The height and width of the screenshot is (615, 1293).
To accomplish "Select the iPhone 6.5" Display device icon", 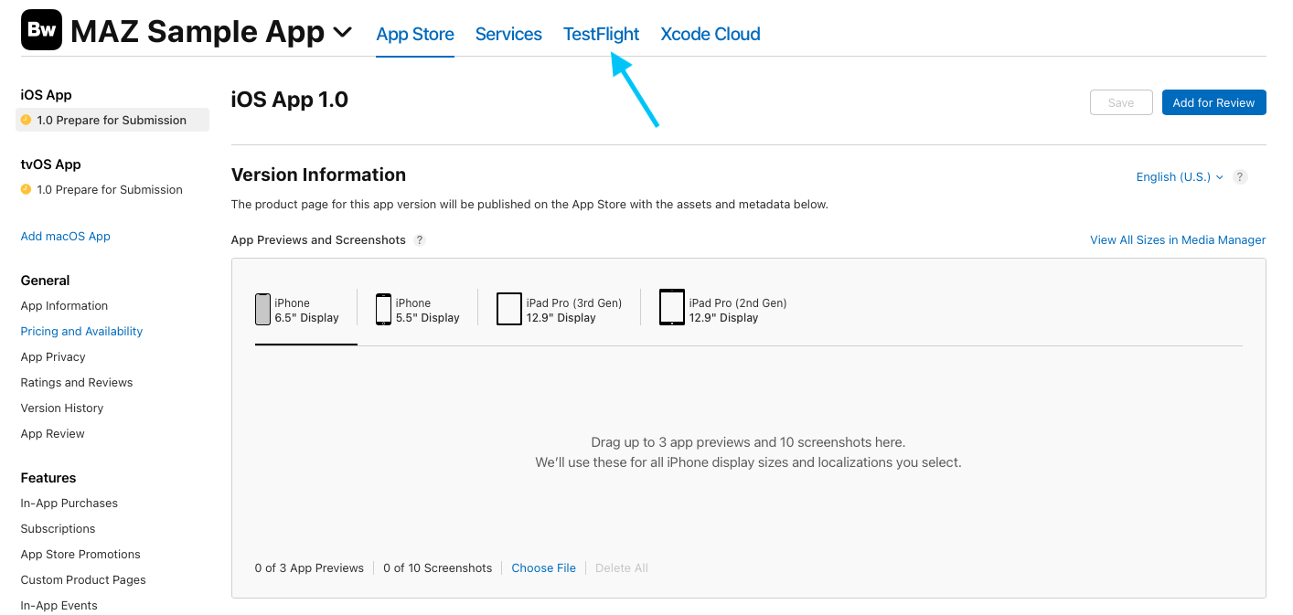I will 262,310.
